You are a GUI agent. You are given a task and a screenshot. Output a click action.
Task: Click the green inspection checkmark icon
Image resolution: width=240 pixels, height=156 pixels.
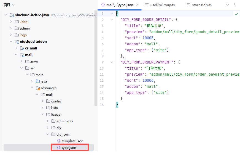coord(236,14)
